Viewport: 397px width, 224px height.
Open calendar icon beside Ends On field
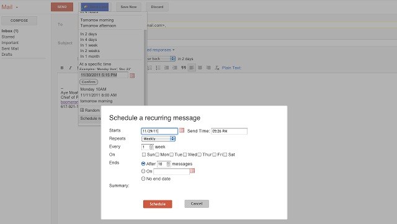click(192, 171)
